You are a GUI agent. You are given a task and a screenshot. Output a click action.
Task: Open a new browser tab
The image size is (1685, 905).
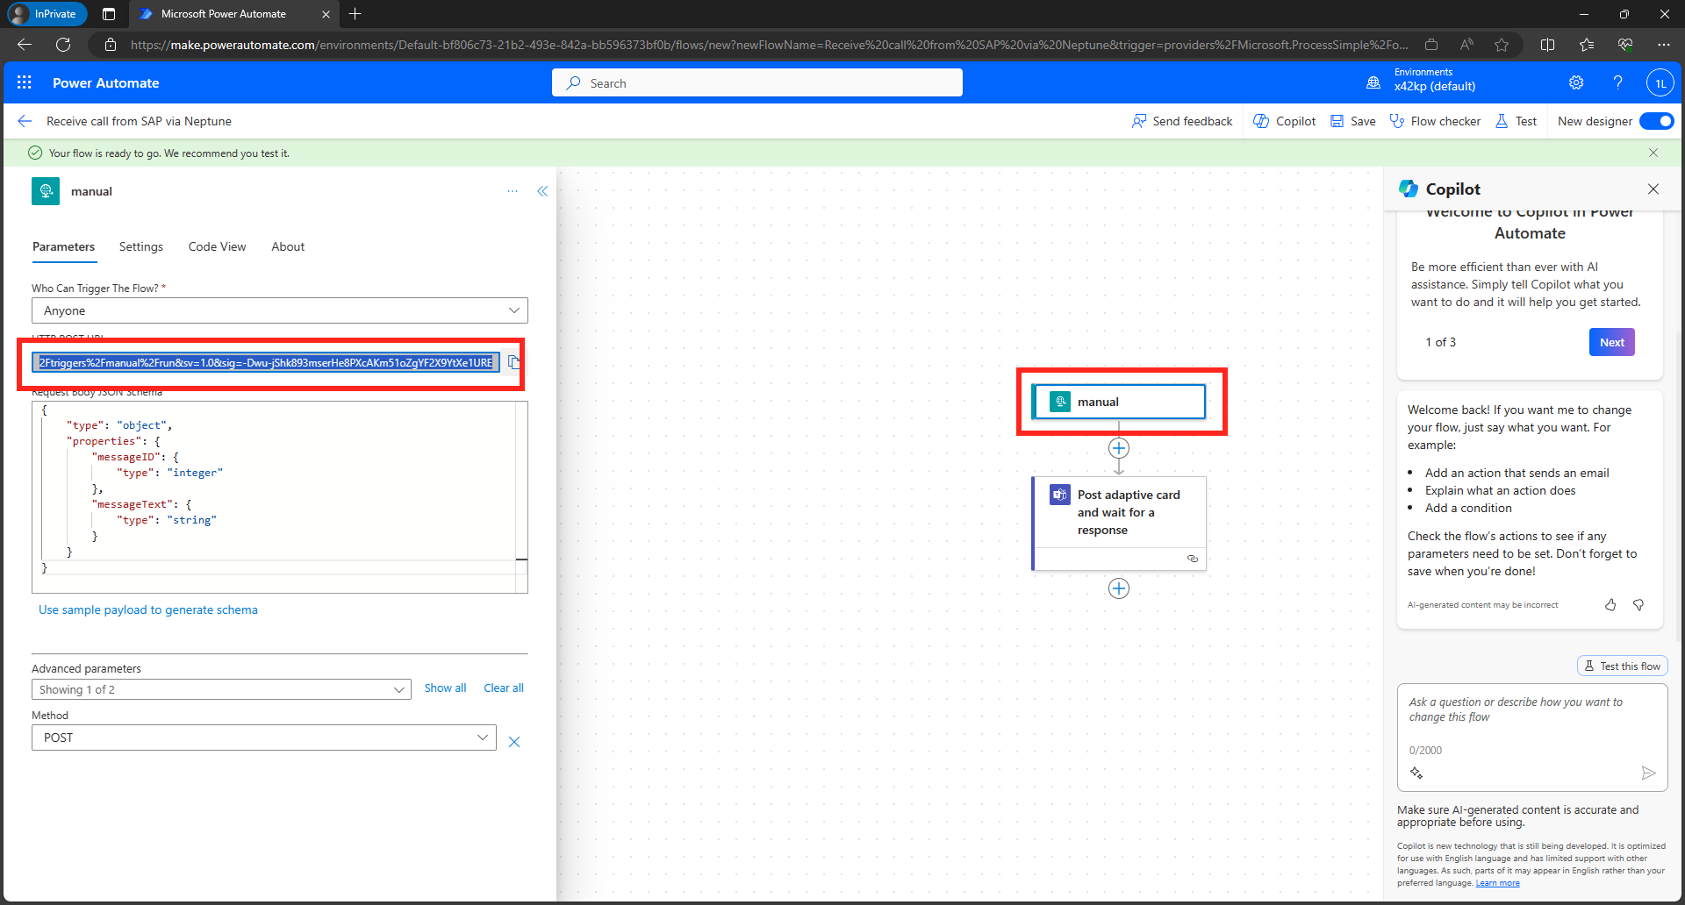pos(355,14)
